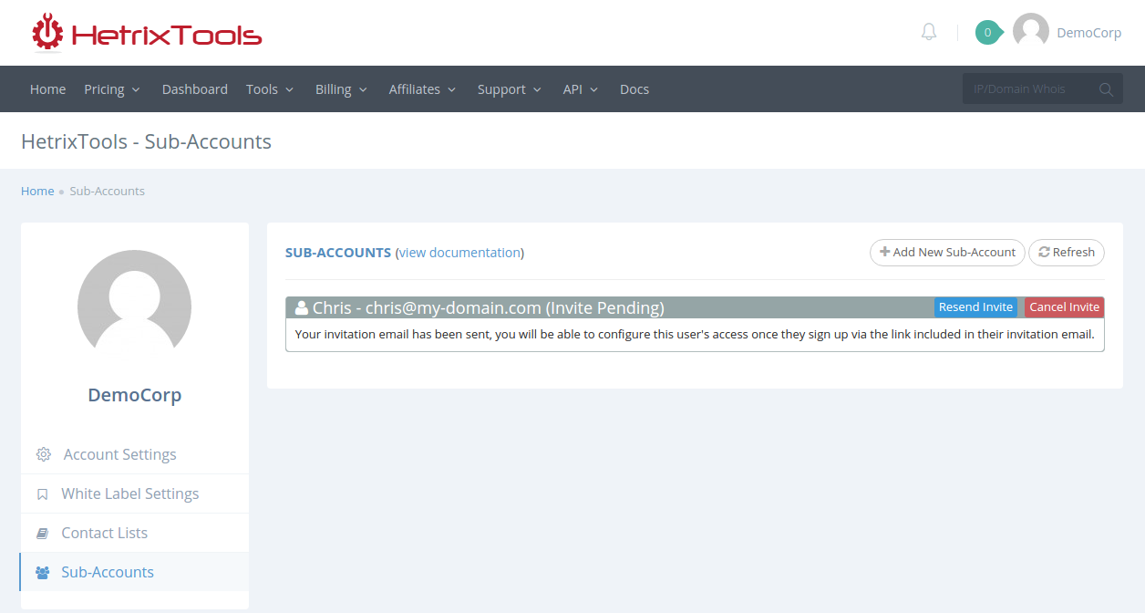Expand the API dropdown menu
The height and width of the screenshot is (613, 1145).
click(x=580, y=89)
